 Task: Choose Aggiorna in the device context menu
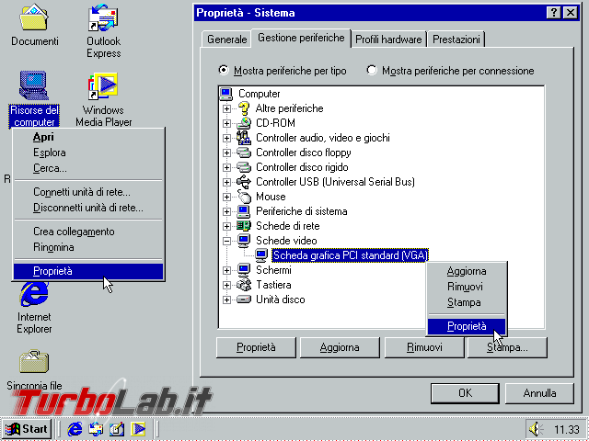pos(467,271)
